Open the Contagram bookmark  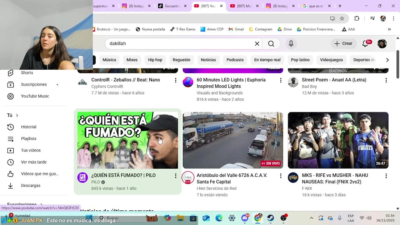[x=260, y=29]
